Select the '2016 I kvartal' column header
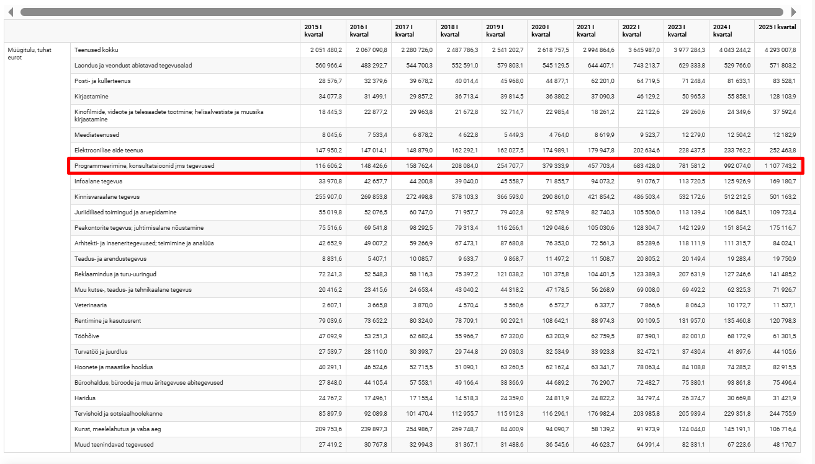 (369, 31)
